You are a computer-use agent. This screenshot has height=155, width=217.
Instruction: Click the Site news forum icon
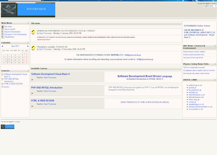tap(2, 27)
